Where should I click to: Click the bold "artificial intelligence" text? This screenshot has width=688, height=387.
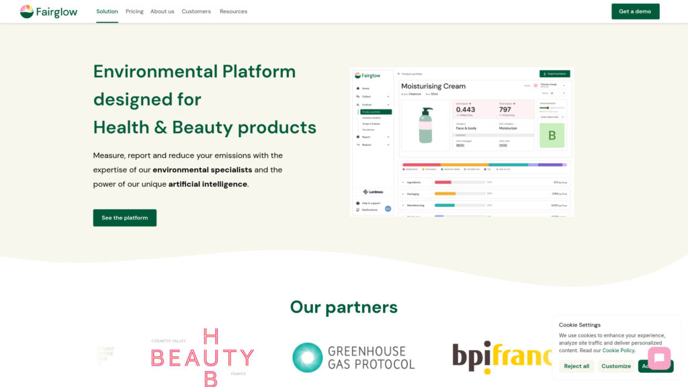(x=208, y=184)
